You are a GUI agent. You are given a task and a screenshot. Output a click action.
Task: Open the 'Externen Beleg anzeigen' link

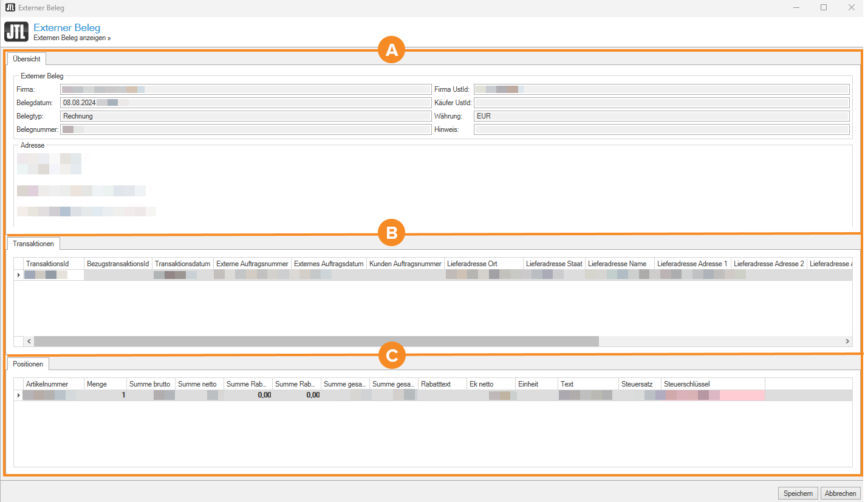72,38
